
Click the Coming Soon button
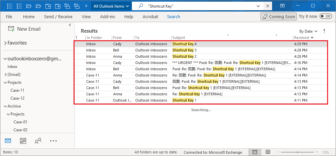coord(278,16)
